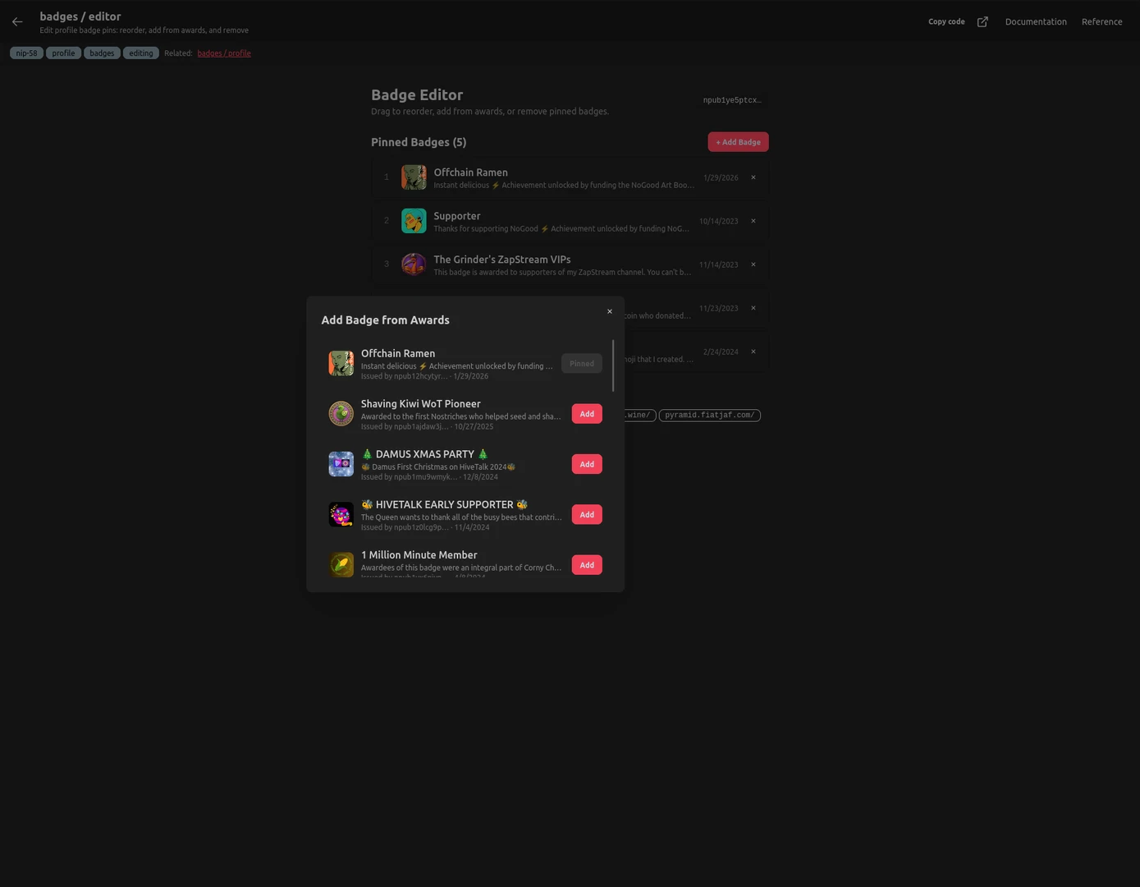
Task: Select the editing tag
Action: pyautogui.click(x=141, y=53)
